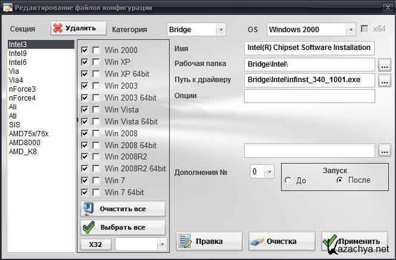396x260 pixels.
Task: Select Intel9 in the section list
Action: (17, 54)
